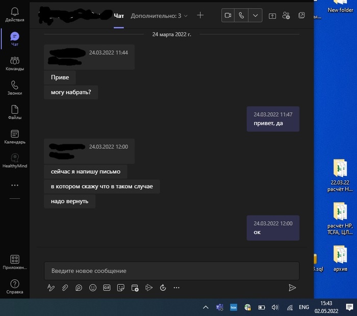Pop out the chat window
The width and height of the screenshot is (357, 316).
tap(301, 15)
